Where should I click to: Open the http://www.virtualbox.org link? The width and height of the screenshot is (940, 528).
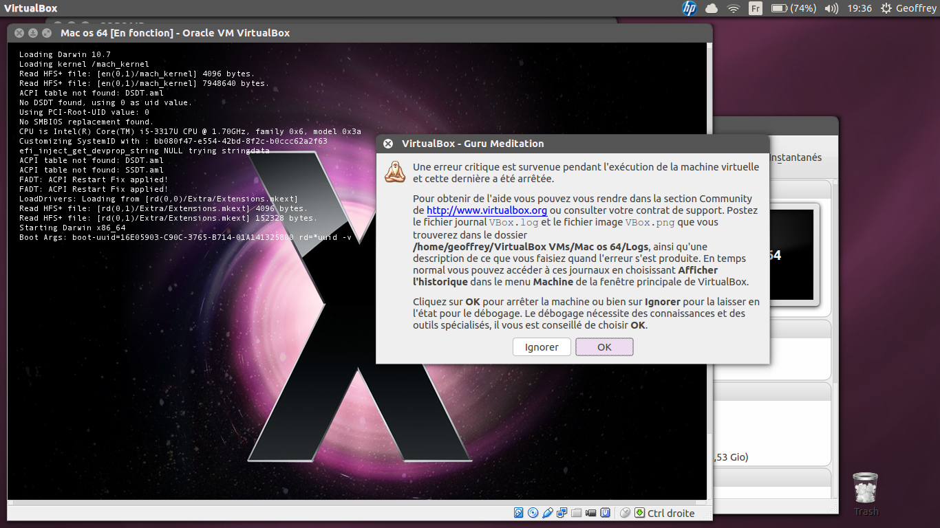[487, 211]
